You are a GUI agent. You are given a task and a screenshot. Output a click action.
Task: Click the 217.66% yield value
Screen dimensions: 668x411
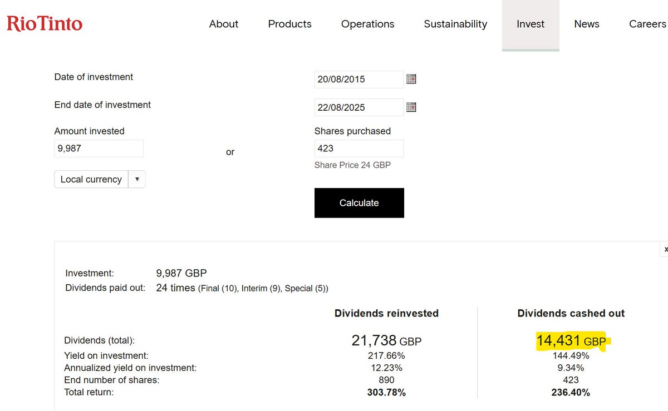click(386, 355)
